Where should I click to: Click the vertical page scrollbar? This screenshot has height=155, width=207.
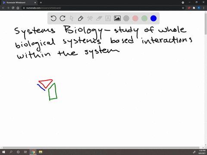click(206, 24)
